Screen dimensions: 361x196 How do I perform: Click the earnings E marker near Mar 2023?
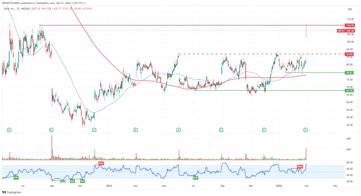(136, 130)
